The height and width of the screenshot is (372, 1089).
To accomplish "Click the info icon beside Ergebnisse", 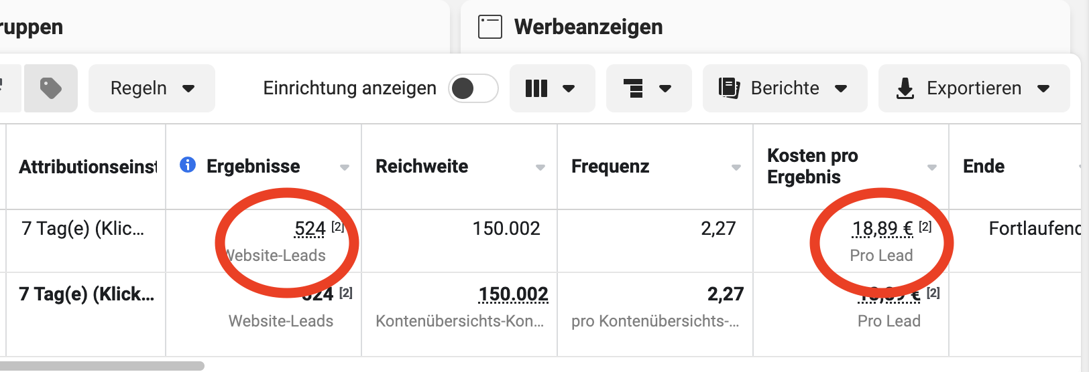I will (x=188, y=165).
